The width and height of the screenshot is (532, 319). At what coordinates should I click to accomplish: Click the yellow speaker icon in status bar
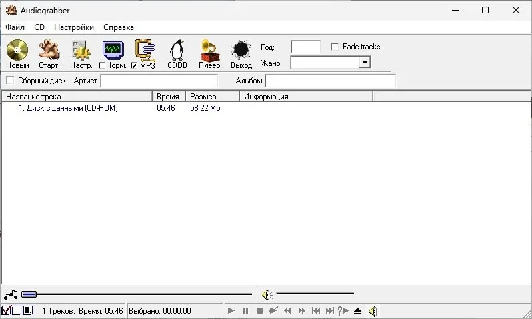click(x=373, y=311)
